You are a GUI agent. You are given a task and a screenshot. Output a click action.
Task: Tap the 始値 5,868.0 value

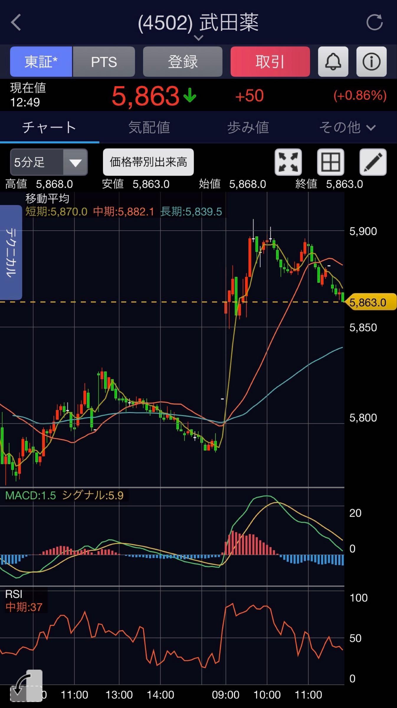coord(232,184)
